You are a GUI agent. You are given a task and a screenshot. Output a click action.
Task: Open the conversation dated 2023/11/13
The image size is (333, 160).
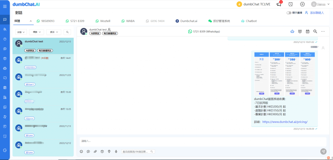[43, 130]
